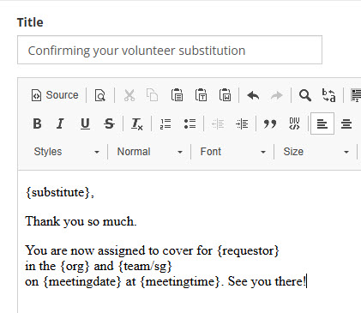Select Paste from Word icon
Screen dimensions: 361x313
(226, 95)
